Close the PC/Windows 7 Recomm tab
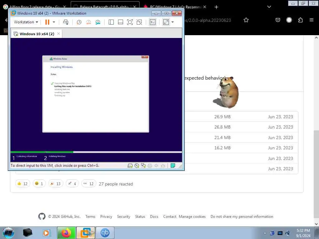Screen dimensions: 319x239 [x=205, y=7]
